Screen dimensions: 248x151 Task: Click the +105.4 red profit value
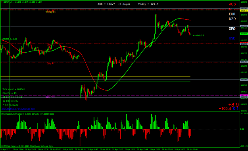click(x=225, y=109)
